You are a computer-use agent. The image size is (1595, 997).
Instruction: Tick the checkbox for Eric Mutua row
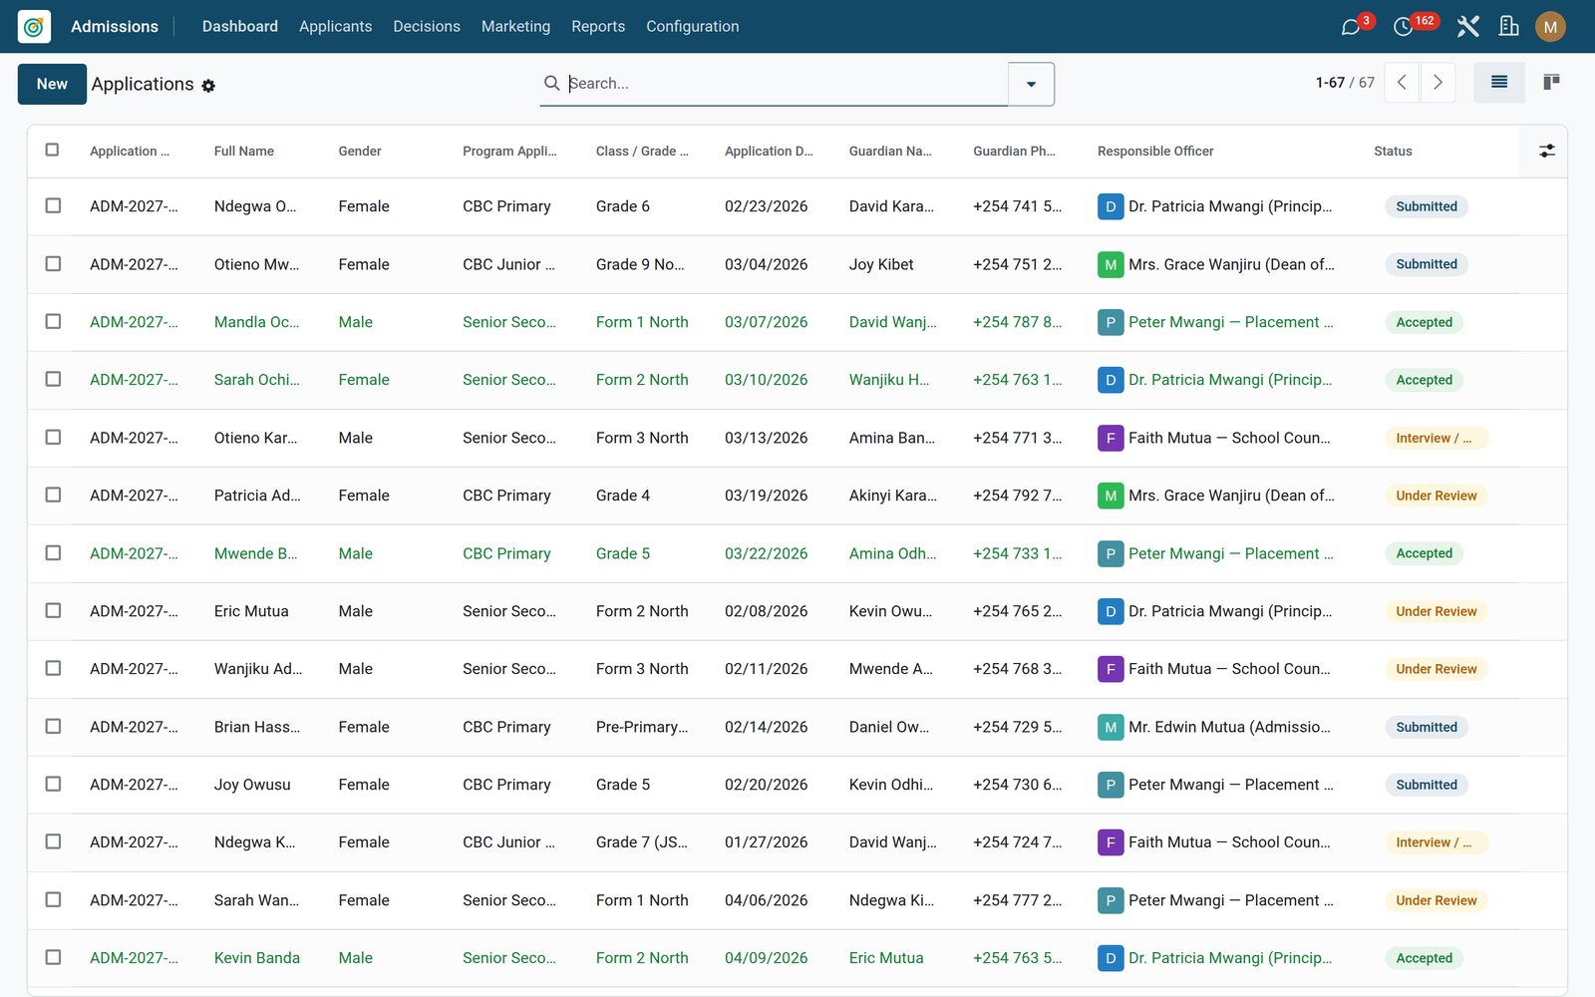coord(53,610)
